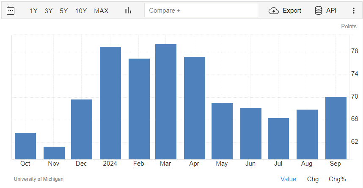Screen dimensions: 363x188
Task: Select the 3Y time range
Action: tap(49, 11)
